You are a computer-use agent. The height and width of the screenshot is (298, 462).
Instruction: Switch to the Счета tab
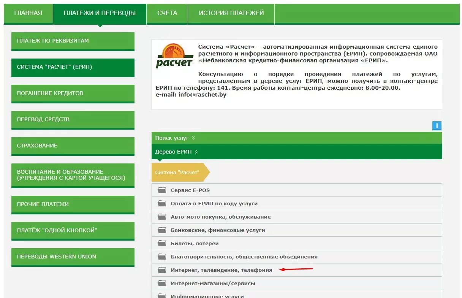pos(167,13)
